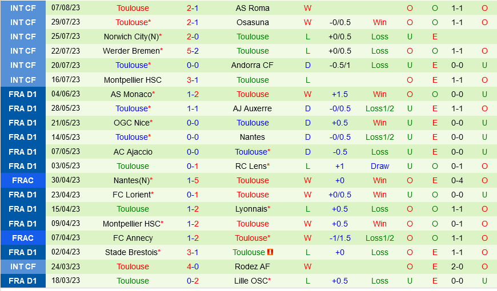Open the Lille OSC team page
This screenshot has width=497, height=291.
click(x=252, y=281)
